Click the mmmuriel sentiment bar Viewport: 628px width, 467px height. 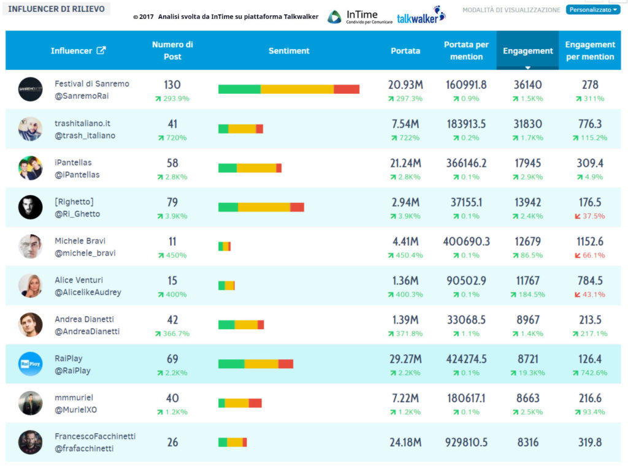pos(240,403)
